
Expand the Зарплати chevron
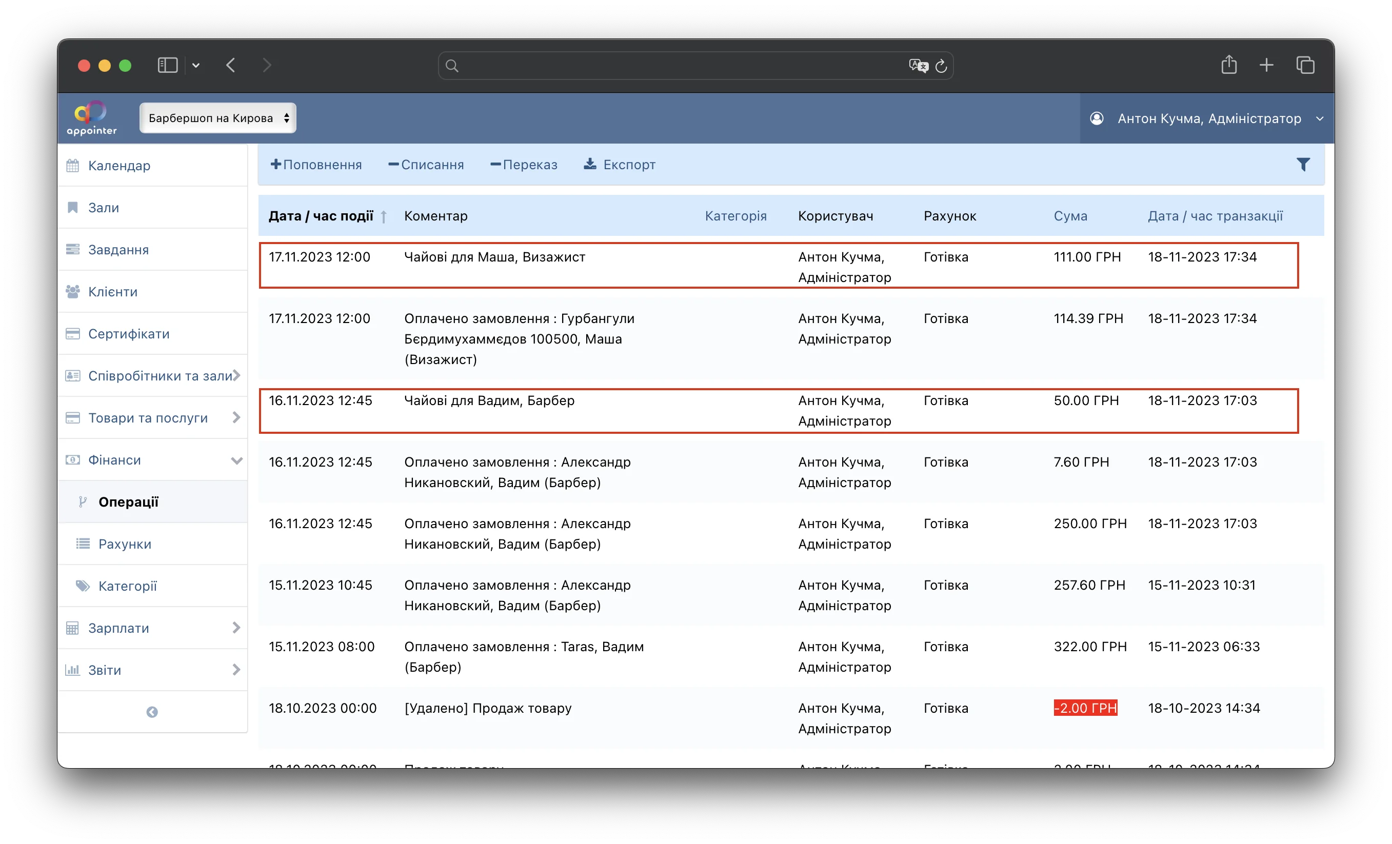coord(237,628)
